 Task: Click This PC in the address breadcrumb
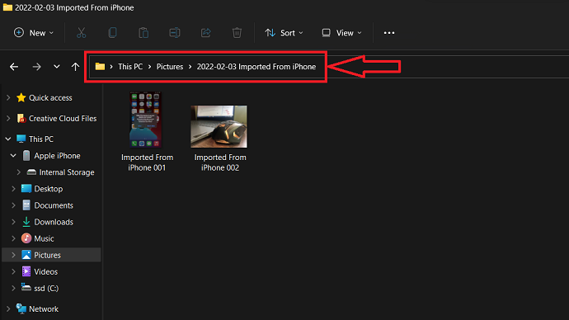[x=130, y=67]
